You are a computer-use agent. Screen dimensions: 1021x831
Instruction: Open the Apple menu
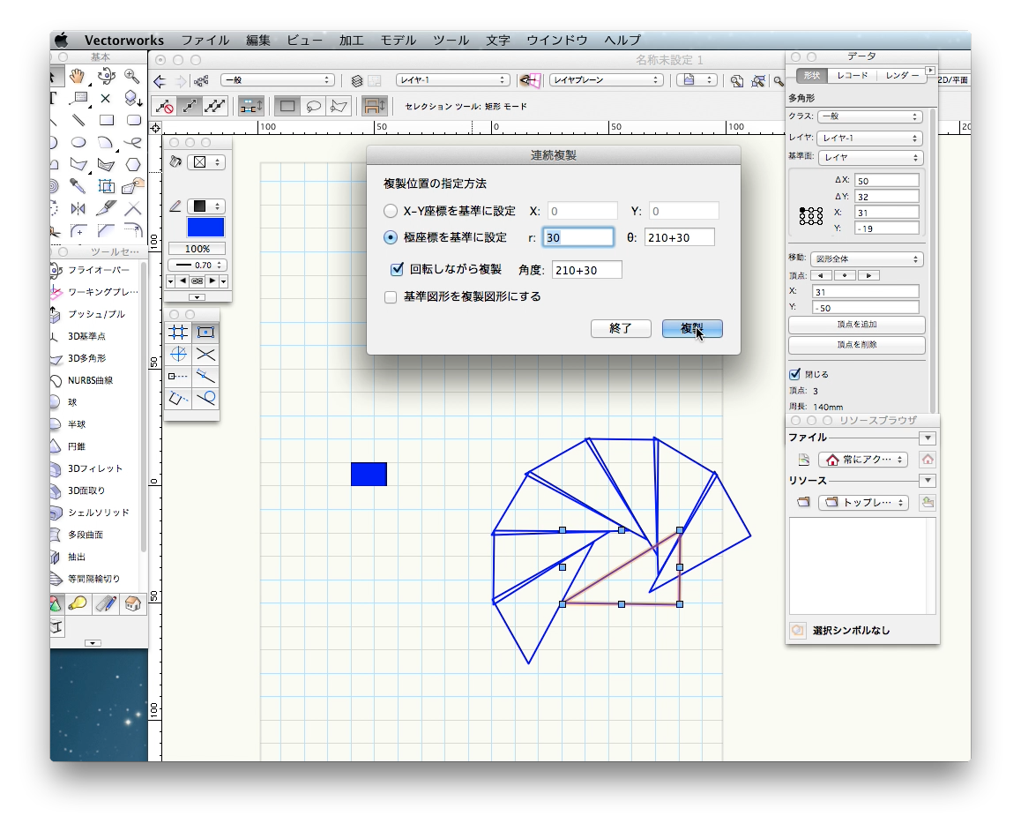coord(62,41)
